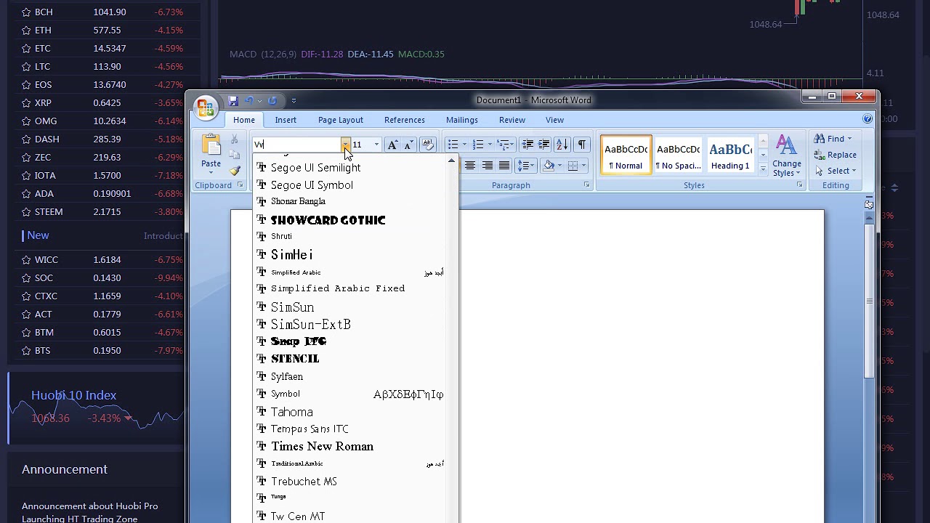The height and width of the screenshot is (523, 930).
Task: Toggle the LTC favorite star
Action: [x=25, y=66]
